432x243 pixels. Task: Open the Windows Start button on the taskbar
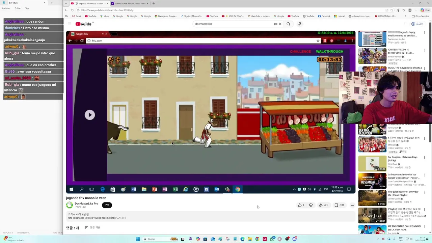(x=138, y=239)
